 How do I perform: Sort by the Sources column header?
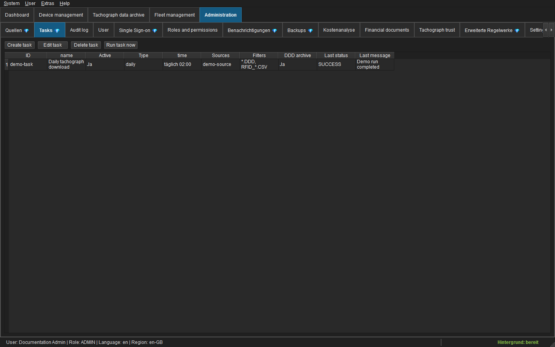[x=220, y=56]
